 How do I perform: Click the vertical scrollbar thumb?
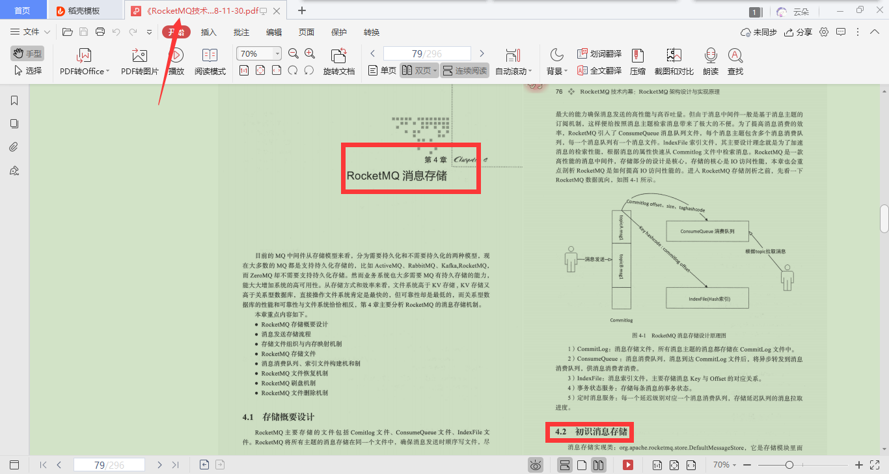pos(884,218)
